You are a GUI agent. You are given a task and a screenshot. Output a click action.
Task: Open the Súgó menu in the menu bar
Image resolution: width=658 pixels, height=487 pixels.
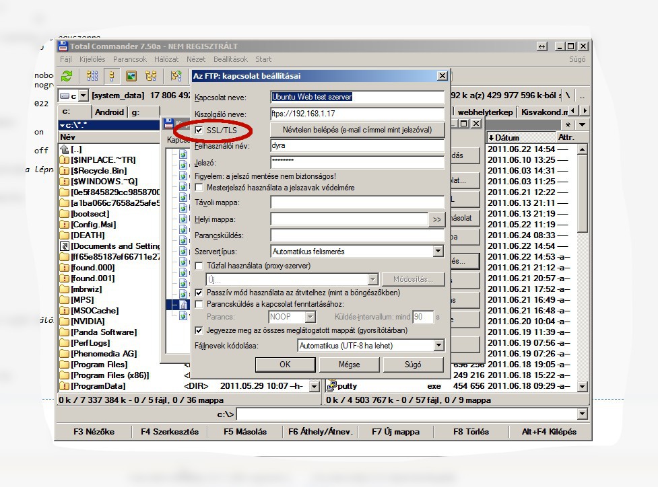577,59
